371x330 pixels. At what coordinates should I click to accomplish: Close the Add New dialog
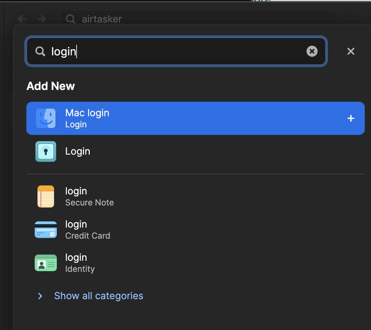pos(351,51)
